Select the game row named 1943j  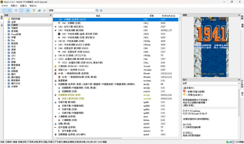[x=116, y=37]
